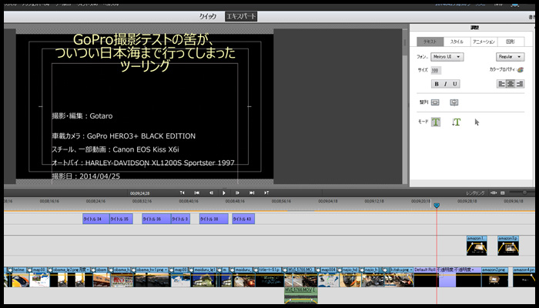Open the color properties palette icon
The image size is (539, 308).
(520, 70)
